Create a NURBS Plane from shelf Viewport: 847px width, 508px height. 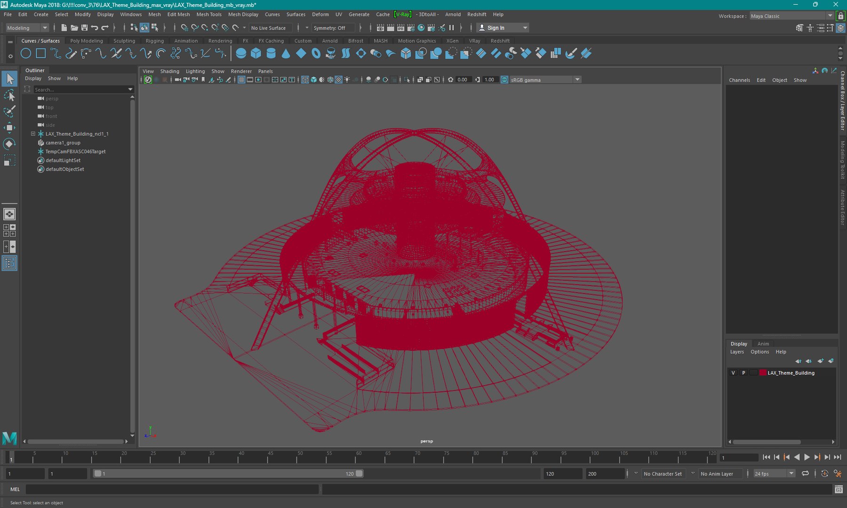point(301,54)
